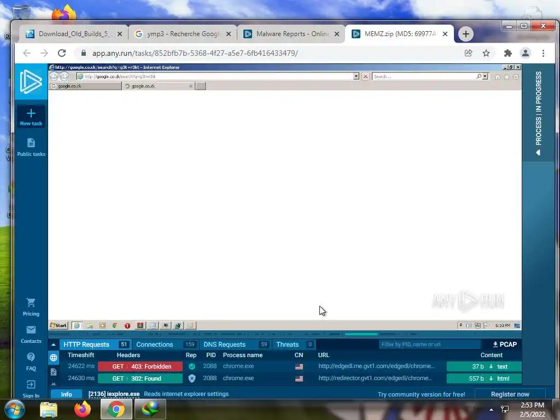Open File Explorer from the Windows taskbar
Screen dimensions: 560x420
coord(49,410)
